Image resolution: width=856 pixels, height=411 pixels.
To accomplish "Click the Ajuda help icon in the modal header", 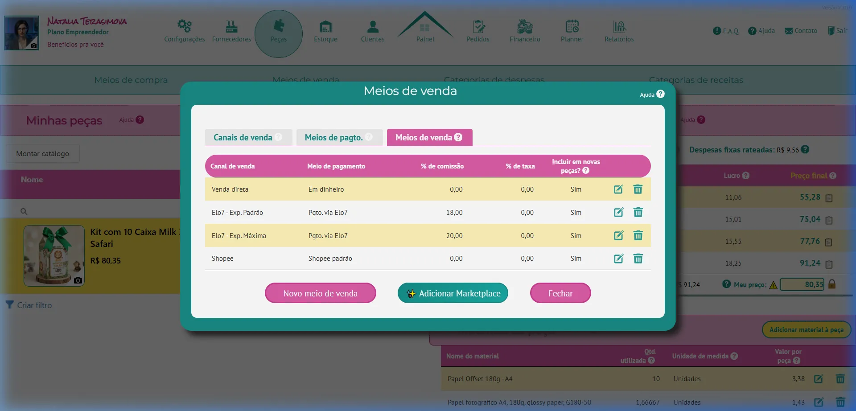I will (x=660, y=94).
